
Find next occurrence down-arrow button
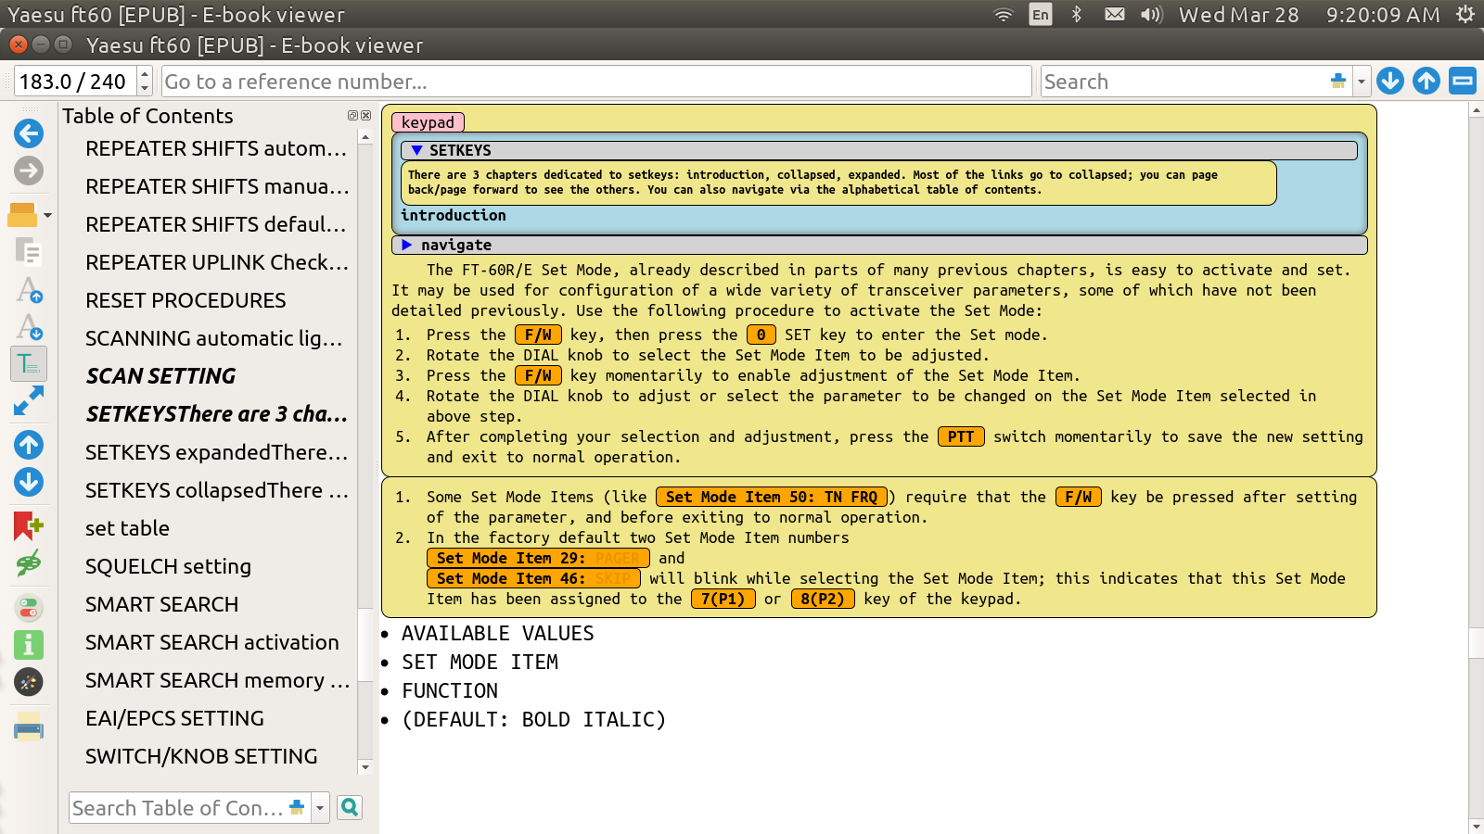[1389, 82]
